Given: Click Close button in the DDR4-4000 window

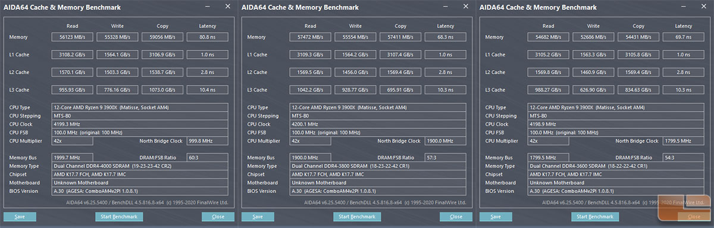Looking at the screenshot, I should click(218, 217).
